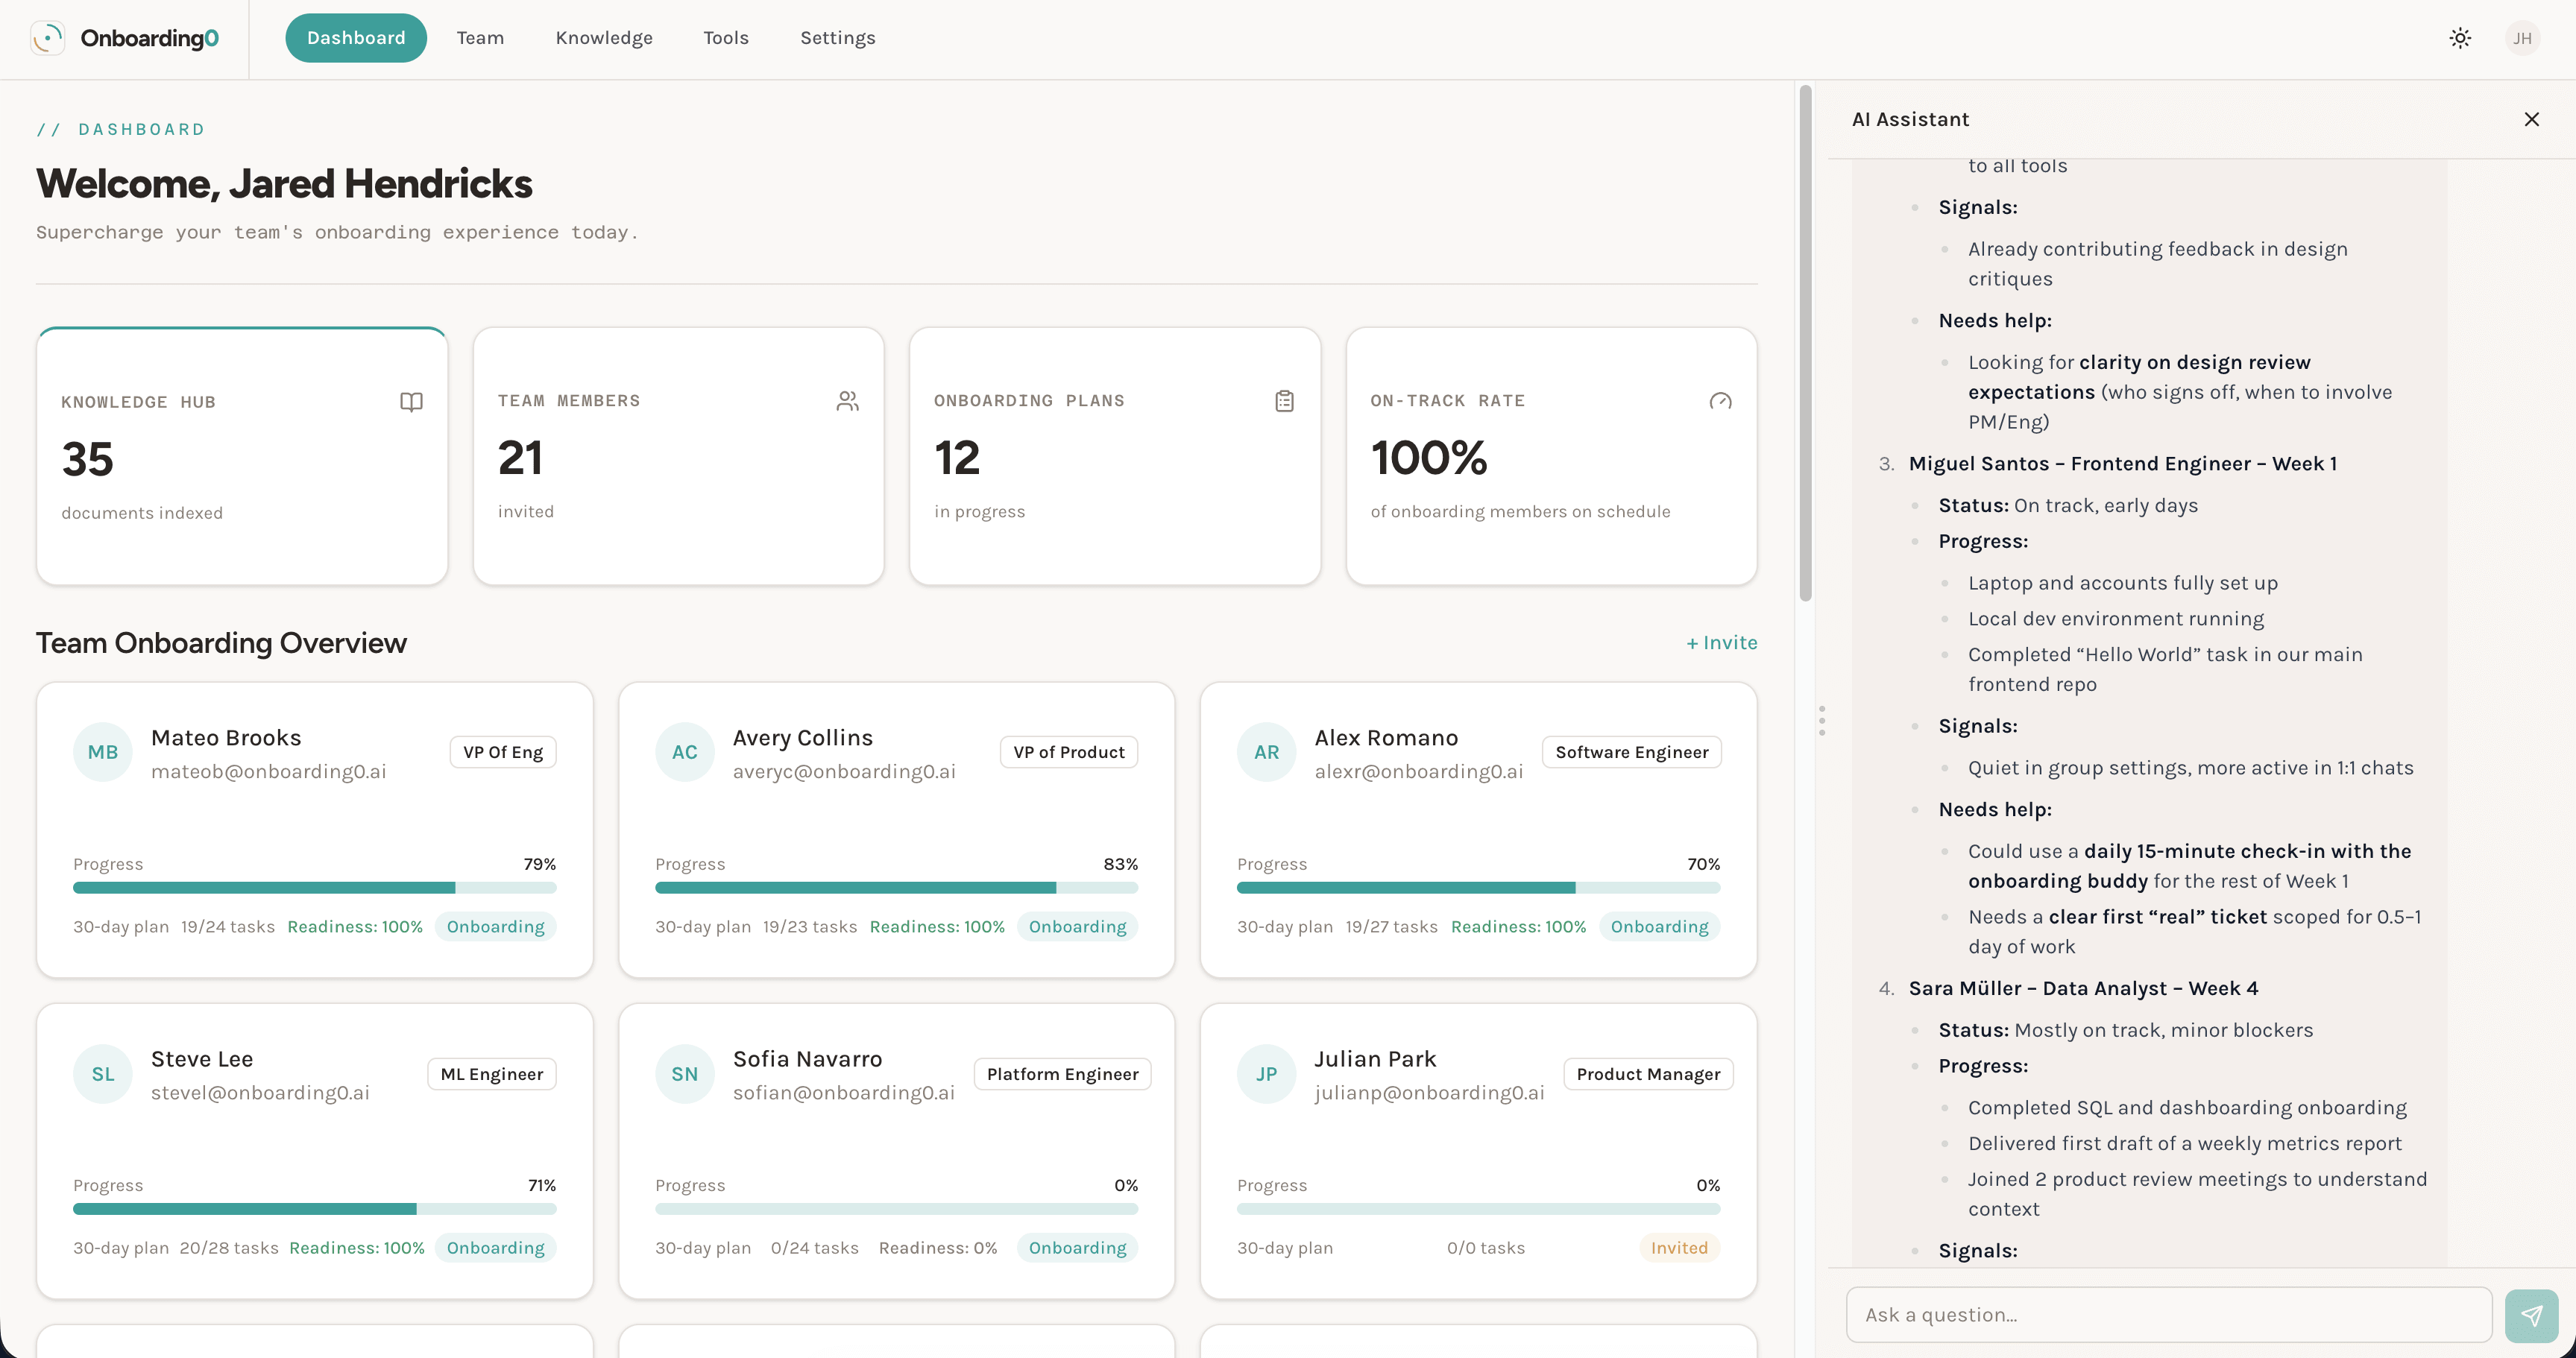Click the + Invite link
2576x1358 pixels.
pyautogui.click(x=1722, y=643)
